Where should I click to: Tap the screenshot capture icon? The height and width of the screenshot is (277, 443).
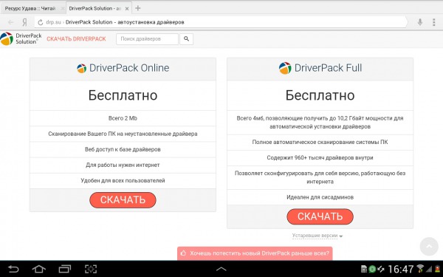[x=91, y=269]
